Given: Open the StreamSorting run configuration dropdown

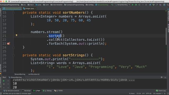Looking at the screenshot, I should pos(123,5).
